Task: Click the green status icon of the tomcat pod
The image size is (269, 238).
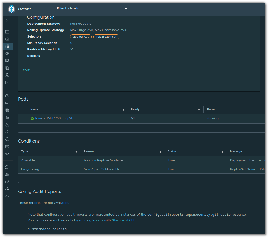Action: (32, 118)
